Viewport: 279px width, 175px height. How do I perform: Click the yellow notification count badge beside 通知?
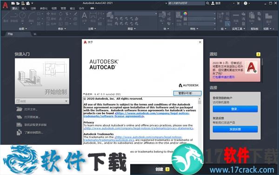click(258, 54)
